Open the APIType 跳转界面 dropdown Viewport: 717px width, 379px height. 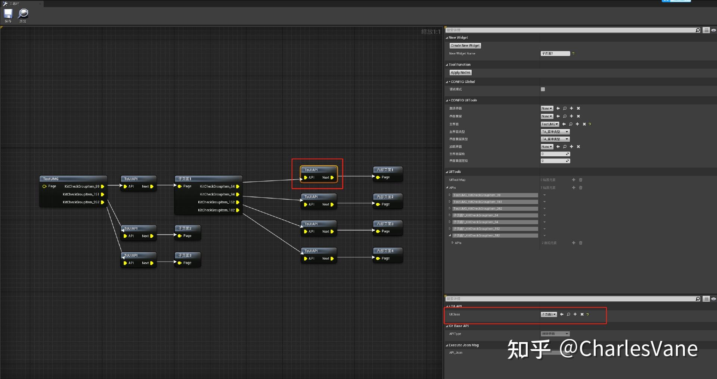555,333
